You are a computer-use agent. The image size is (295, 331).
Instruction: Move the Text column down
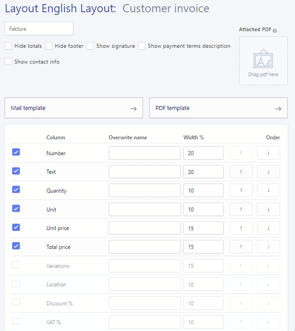[x=268, y=172]
